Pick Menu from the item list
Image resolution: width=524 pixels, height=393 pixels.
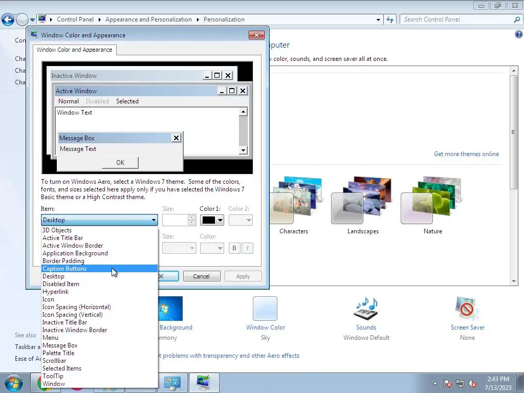[99, 338]
